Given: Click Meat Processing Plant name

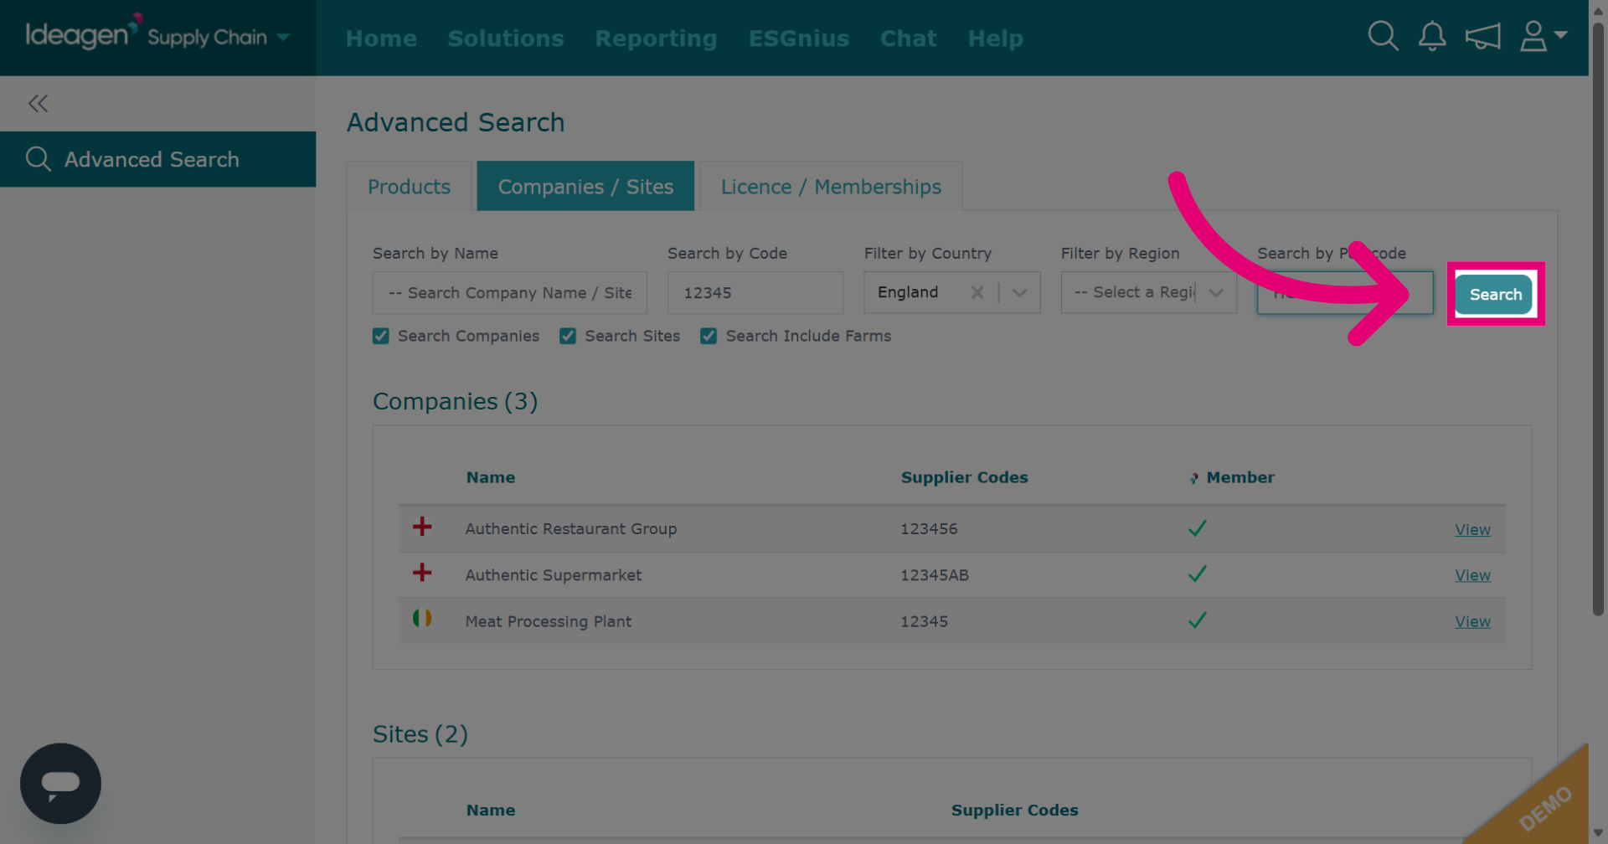Looking at the screenshot, I should click(549, 621).
